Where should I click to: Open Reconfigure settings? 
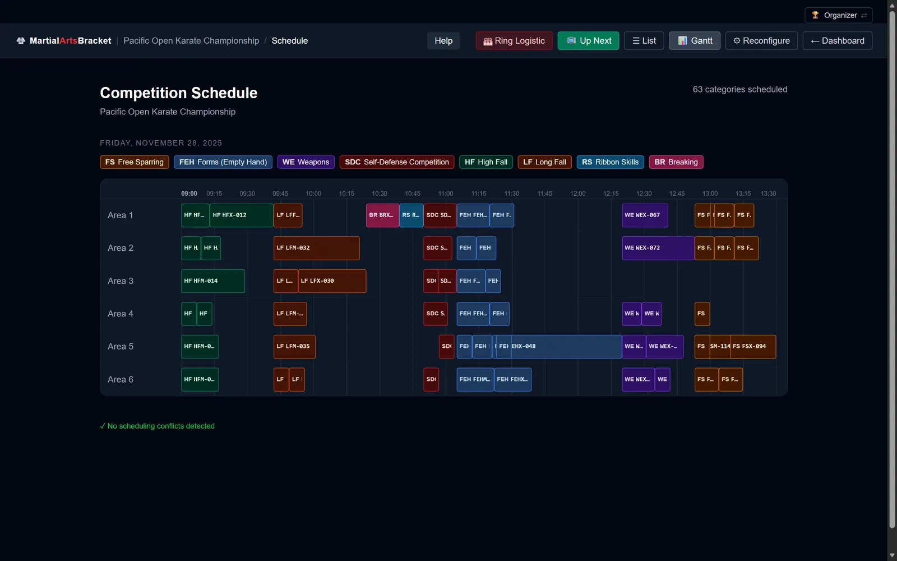pos(761,41)
